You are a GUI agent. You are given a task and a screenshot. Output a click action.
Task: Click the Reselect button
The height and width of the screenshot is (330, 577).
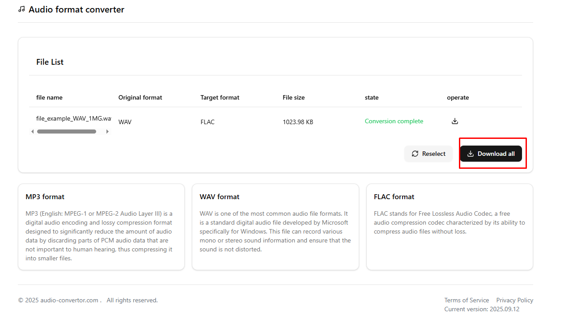pos(429,154)
